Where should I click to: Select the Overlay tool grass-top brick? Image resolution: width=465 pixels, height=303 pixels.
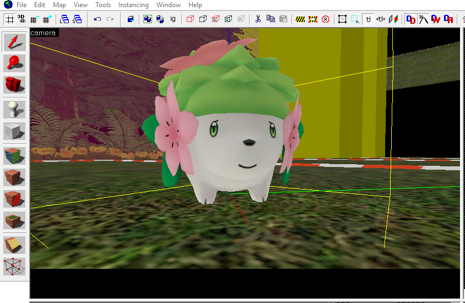pos(14,220)
